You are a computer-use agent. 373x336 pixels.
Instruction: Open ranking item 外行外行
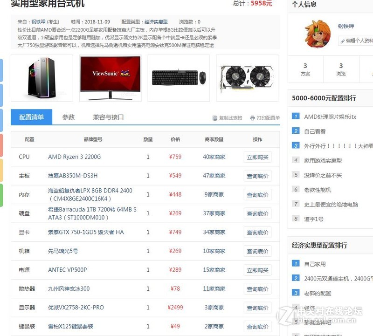coord(338,146)
